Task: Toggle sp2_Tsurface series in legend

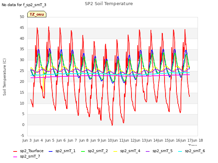Action: point(28,151)
